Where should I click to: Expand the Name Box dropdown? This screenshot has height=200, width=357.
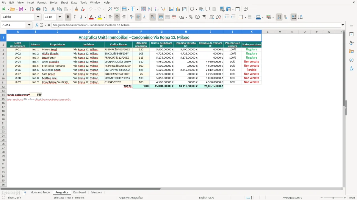pyautogui.click(x=29, y=25)
